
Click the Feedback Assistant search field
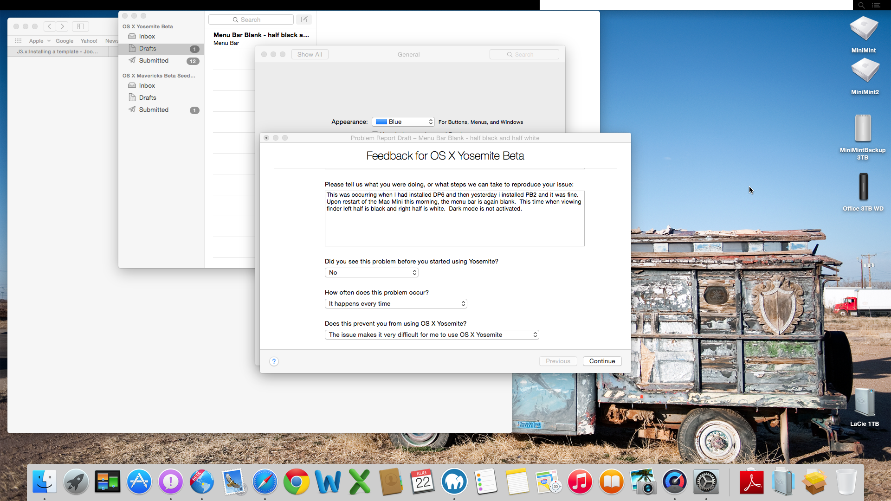[x=251, y=19]
